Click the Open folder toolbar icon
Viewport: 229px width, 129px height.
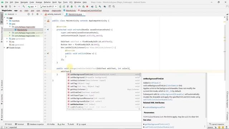point(3,6)
